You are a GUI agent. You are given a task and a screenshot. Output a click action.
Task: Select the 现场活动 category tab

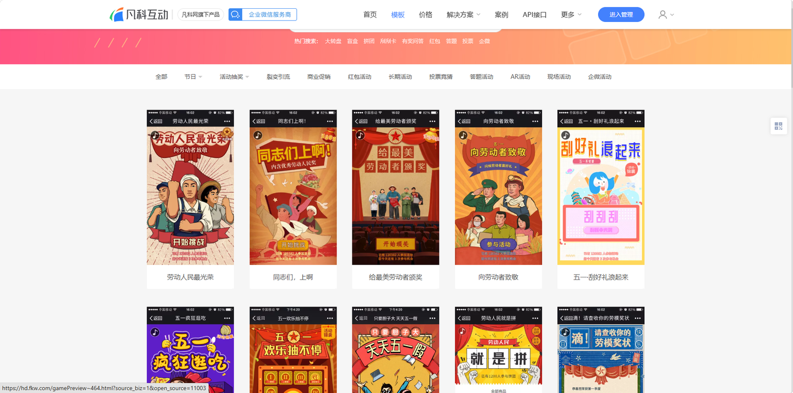pos(559,77)
